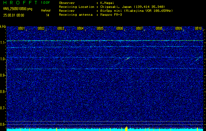206x131 pixels.
Task: Click the Receiving Location label
Action: (77, 7)
